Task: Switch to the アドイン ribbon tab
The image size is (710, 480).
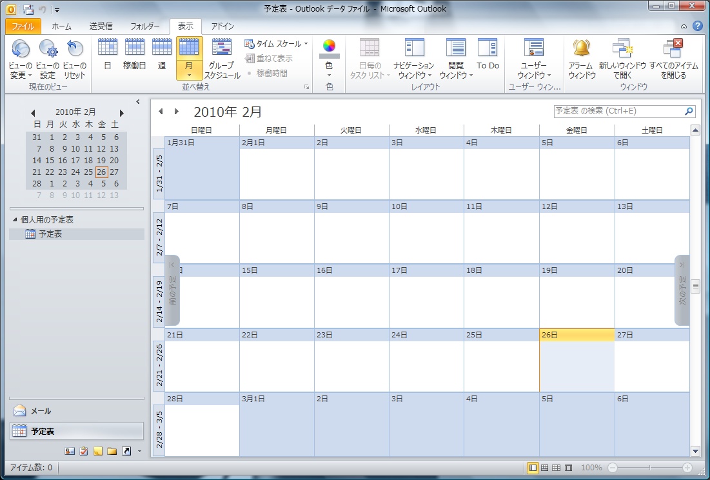Action: click(x=222, y=26)
